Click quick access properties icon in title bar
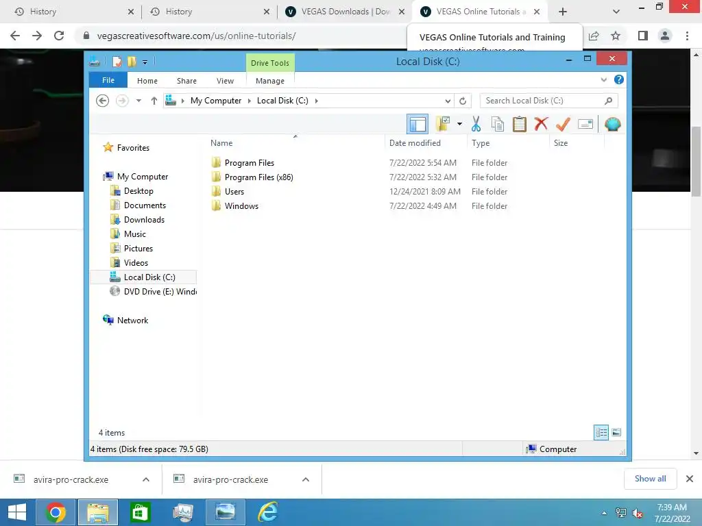The width and height of the screenshot is (702, 526). (117, 61)
